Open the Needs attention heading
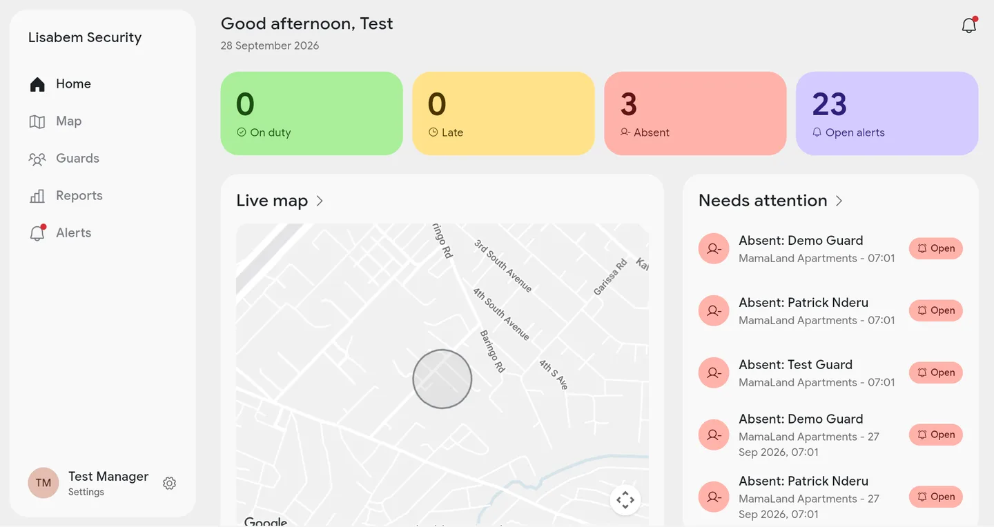Screen dimensions: 994x527 coord(763,201)
